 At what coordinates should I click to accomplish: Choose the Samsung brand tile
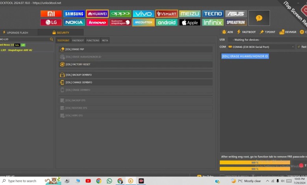click(74, 14)
